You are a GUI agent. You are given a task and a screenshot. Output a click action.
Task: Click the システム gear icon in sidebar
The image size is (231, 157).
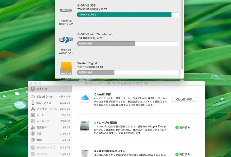[33, 154]
